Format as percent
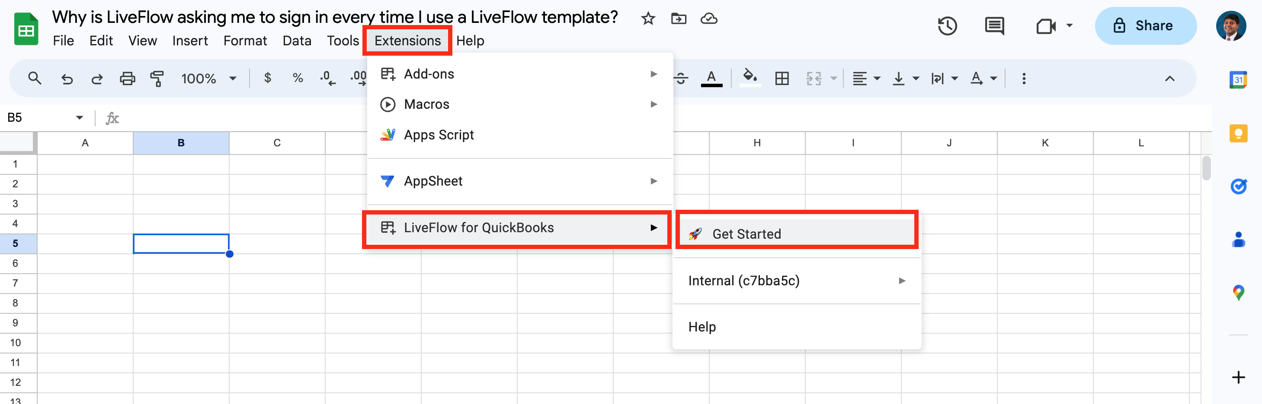This screenshot has height=404, width=1262. (298, 78)
